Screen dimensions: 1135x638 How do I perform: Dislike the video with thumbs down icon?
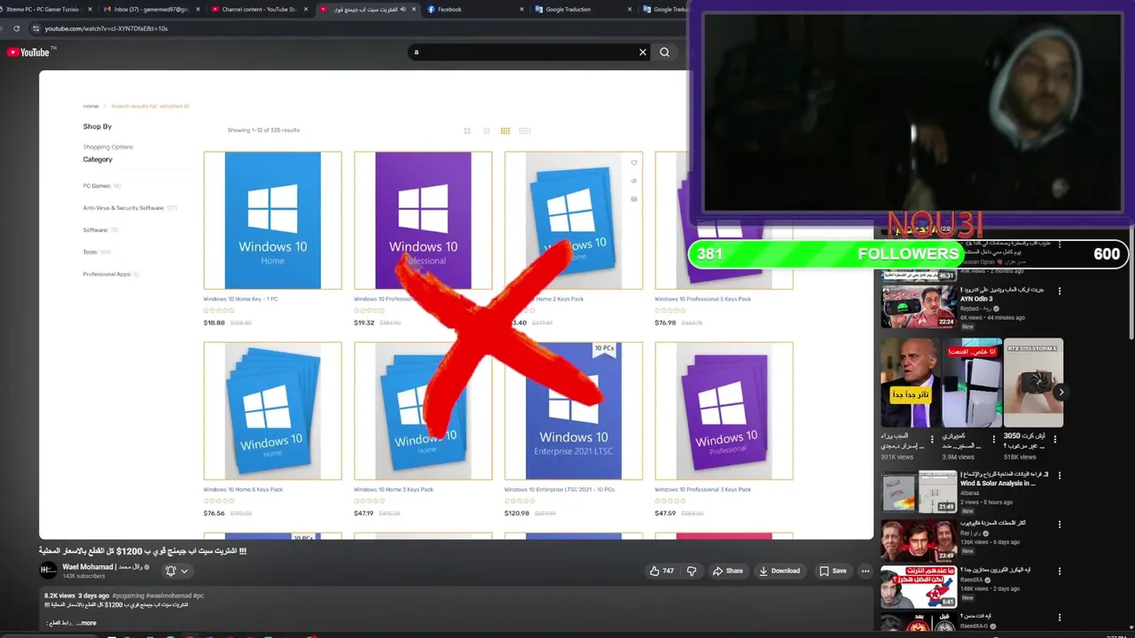click(x=692, y=571)
